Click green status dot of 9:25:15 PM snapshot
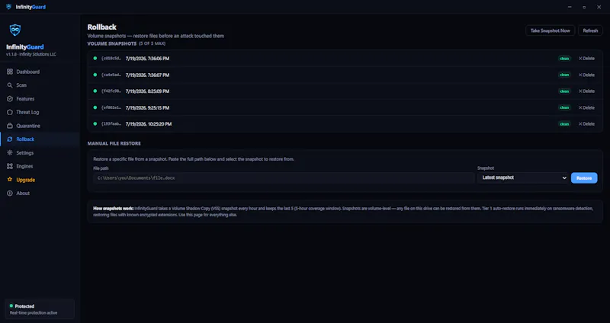Viewport: 610px width, 323px height. [95, 107]
